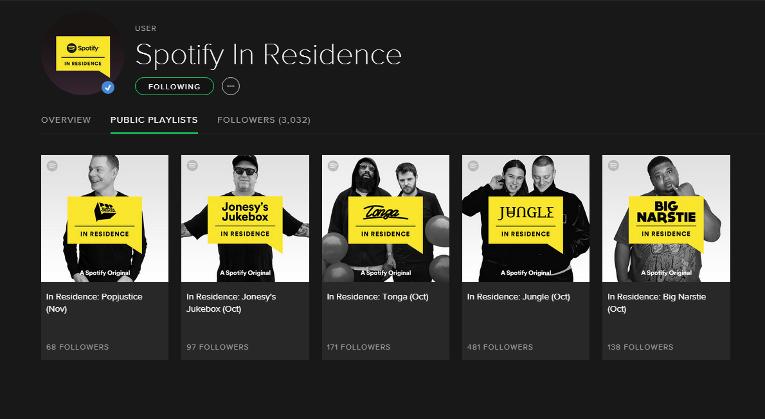765x419 pixels.
Task: Click the blue verified checkmark badge
Action: [108, 87]
